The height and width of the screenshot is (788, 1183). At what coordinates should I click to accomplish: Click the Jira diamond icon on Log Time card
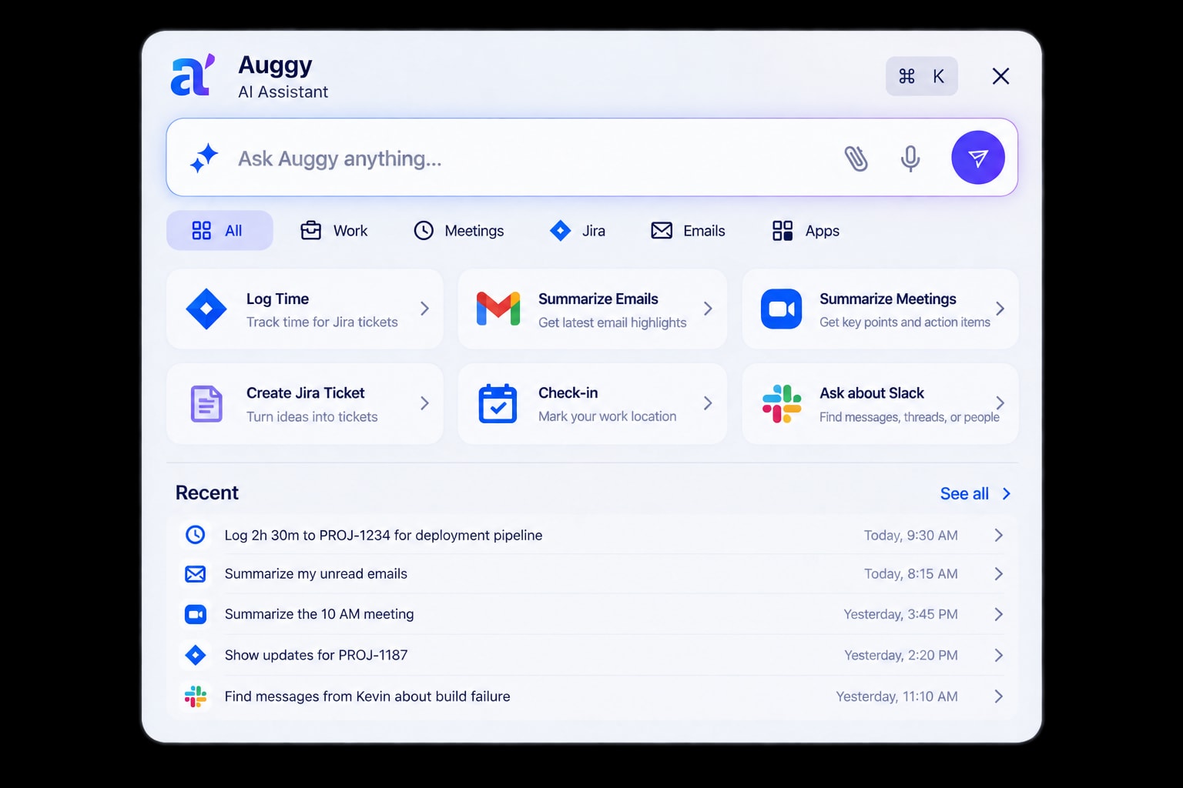coord(206,309)
